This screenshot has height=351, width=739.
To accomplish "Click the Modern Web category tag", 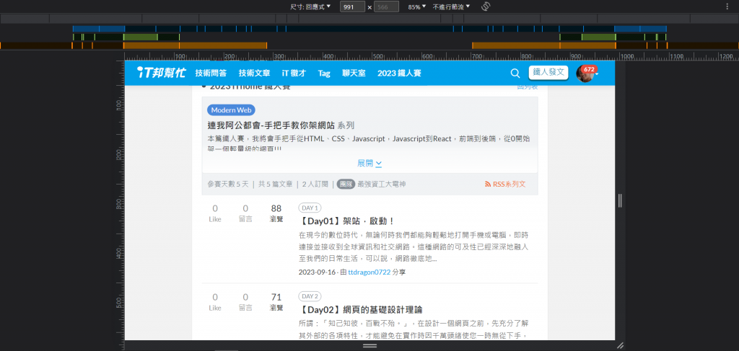I will [231, 110].
